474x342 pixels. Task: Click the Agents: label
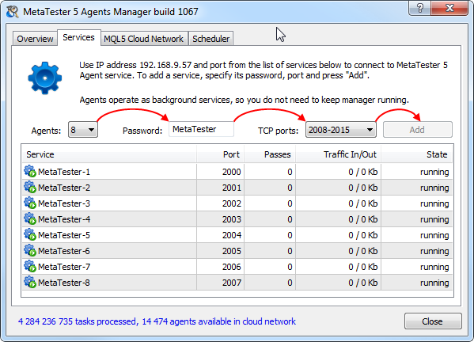point(46,131)
